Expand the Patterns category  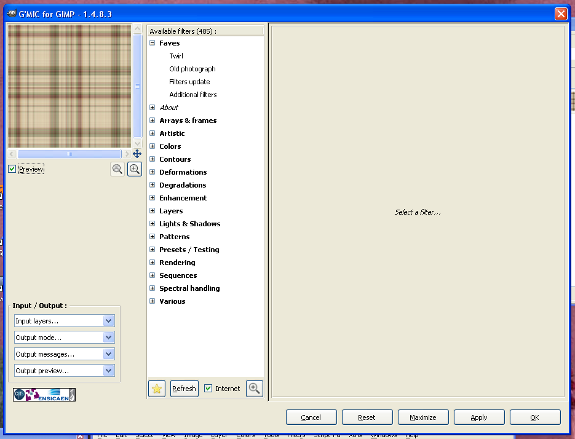tap(152, 237)
